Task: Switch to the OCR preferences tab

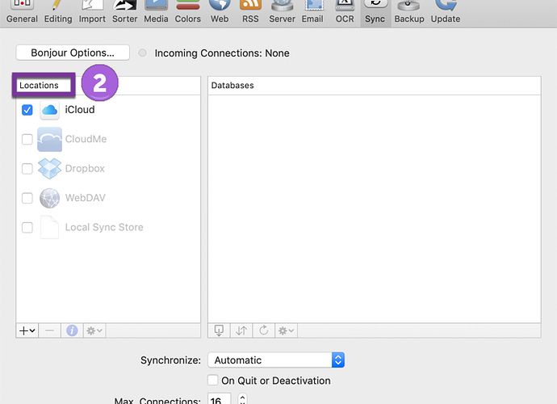Action: tap(345, 12)
